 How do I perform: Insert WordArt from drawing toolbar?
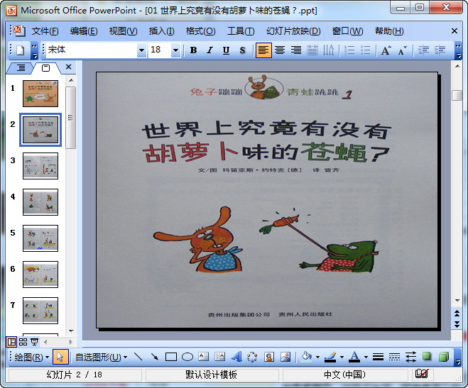point(236,357)
